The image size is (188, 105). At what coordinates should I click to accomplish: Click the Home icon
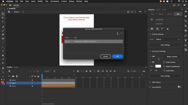coord(10,5)
